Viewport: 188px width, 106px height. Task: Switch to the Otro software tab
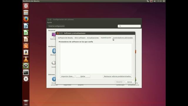(x=80, y=38)
